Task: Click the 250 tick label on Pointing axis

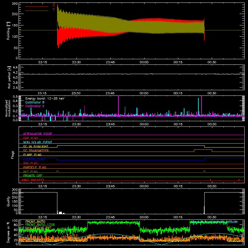Action: (15, 4)
